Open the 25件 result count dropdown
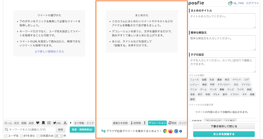 (58, 136)
